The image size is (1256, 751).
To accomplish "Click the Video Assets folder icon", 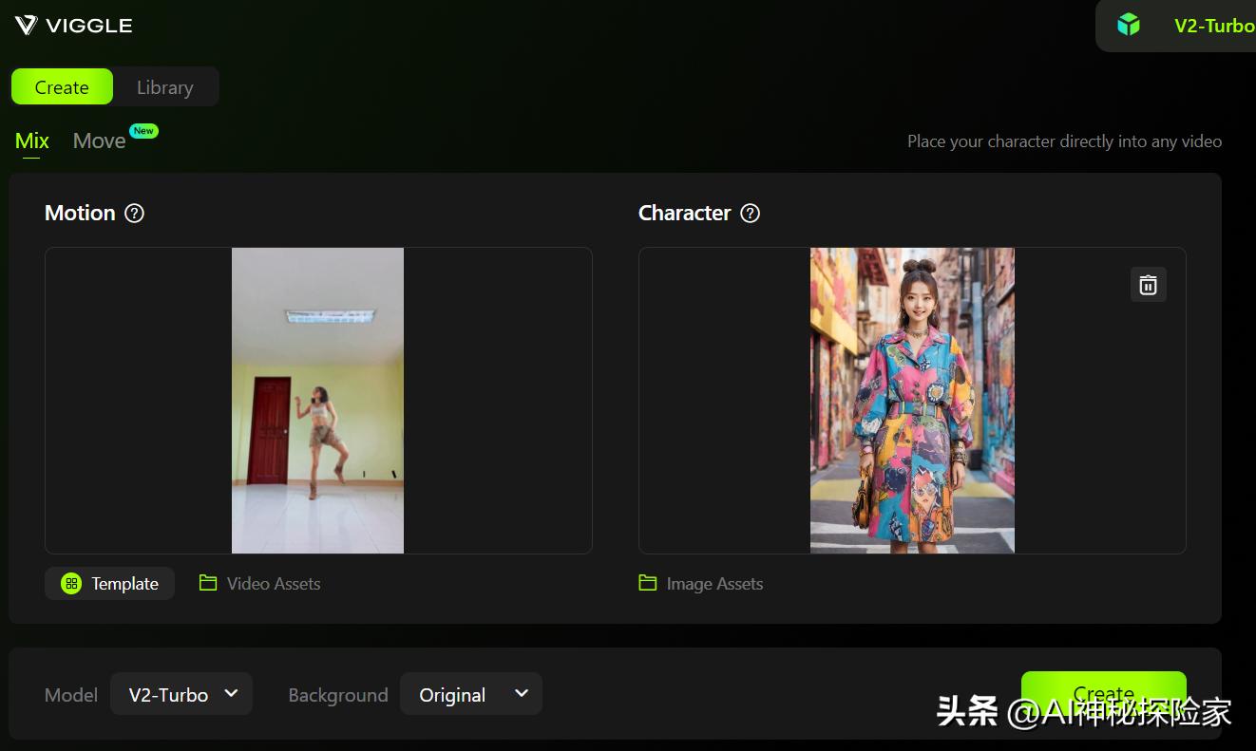I will pos(208,583).
